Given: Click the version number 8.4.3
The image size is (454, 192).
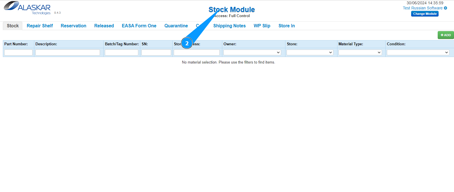Looking at the screenshot, I should click(x=57, y=13).
